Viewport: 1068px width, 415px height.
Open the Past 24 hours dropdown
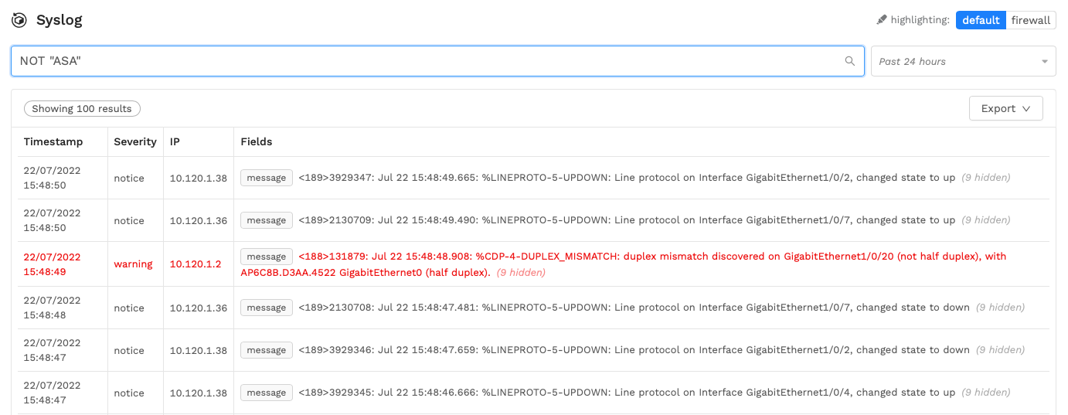pyautogui.click(x=963, y=61)
